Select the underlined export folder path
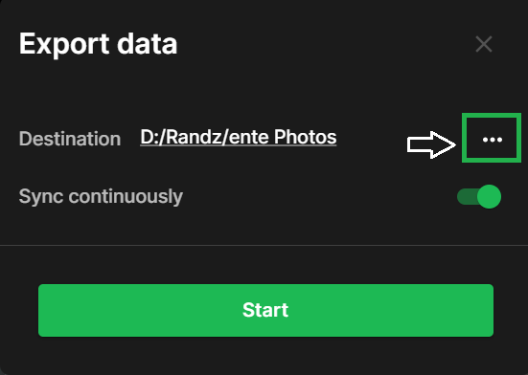 coord(239,137)
